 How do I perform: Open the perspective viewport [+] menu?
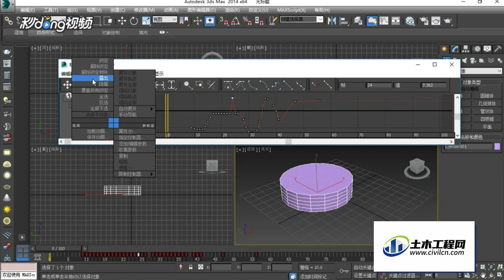(239, 149)
